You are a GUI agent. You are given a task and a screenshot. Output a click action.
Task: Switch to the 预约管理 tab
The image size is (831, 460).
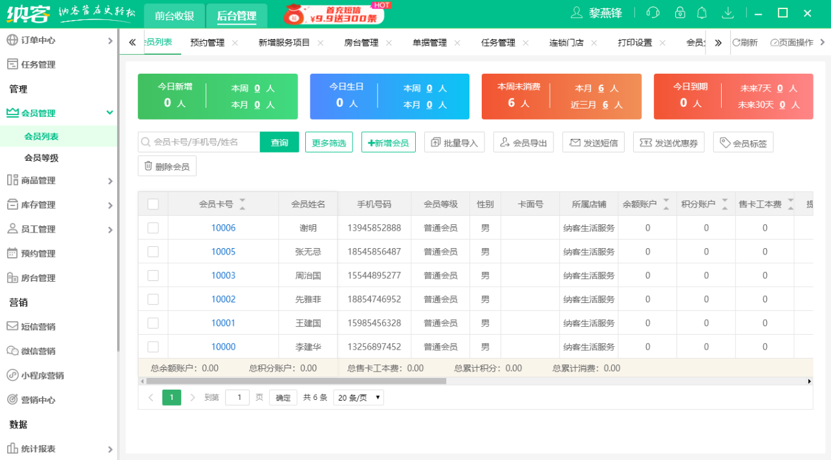click(x=207, y=43)
